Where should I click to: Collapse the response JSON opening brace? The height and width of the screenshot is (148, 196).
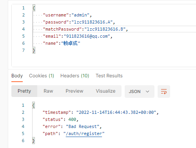click(33, 105)
